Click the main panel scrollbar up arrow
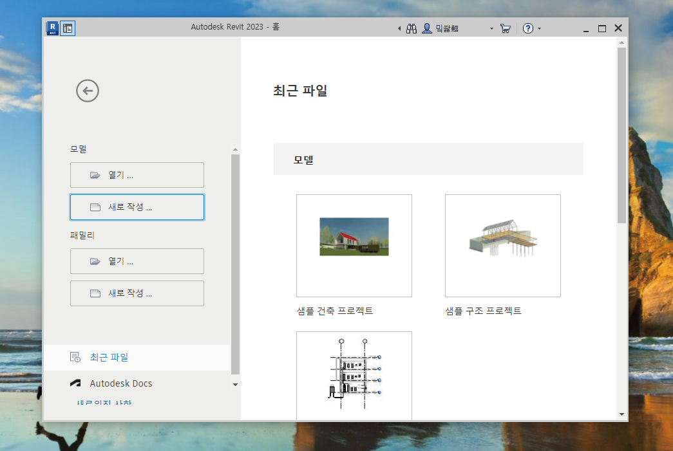Image resolution: width=673 pixels, height=451 pixels. 621,43
